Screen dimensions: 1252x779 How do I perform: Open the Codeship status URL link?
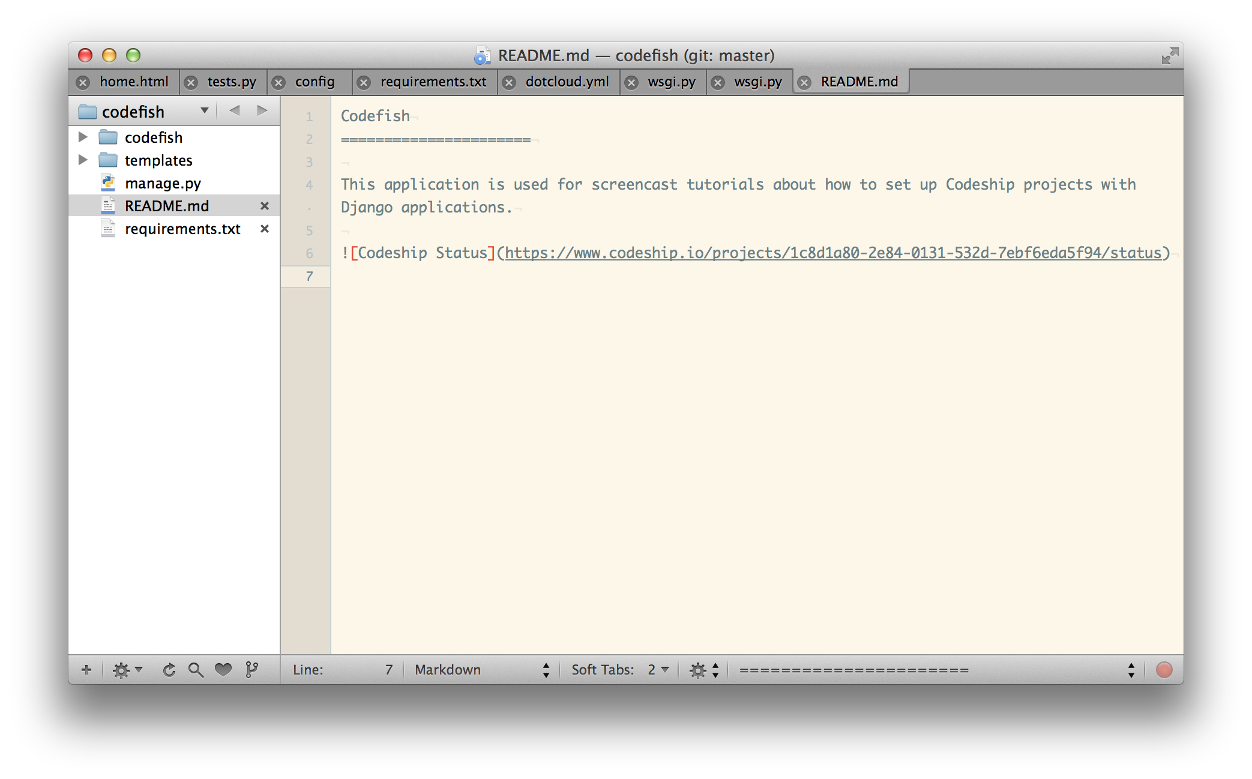[x=833, y=253]
